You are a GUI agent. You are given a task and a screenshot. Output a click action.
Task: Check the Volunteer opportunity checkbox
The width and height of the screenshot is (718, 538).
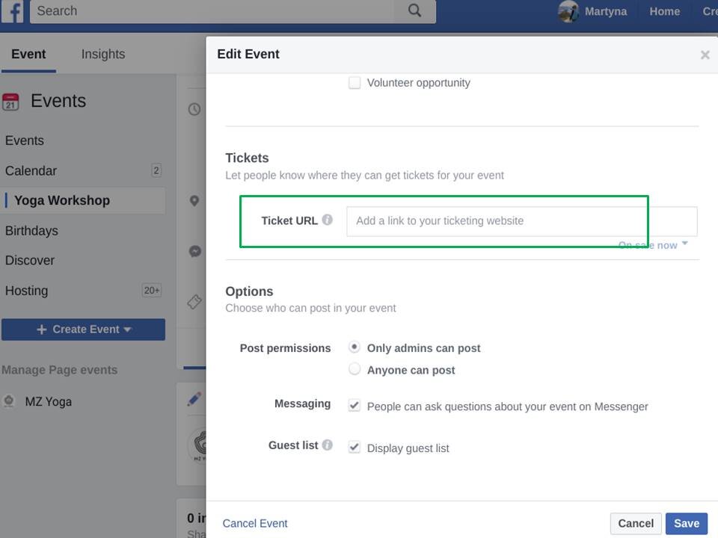coord(355,83)
